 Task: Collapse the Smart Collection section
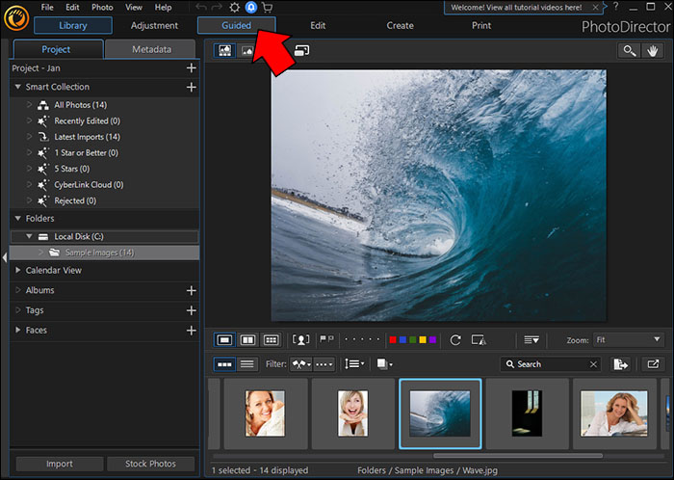[18, 88]
